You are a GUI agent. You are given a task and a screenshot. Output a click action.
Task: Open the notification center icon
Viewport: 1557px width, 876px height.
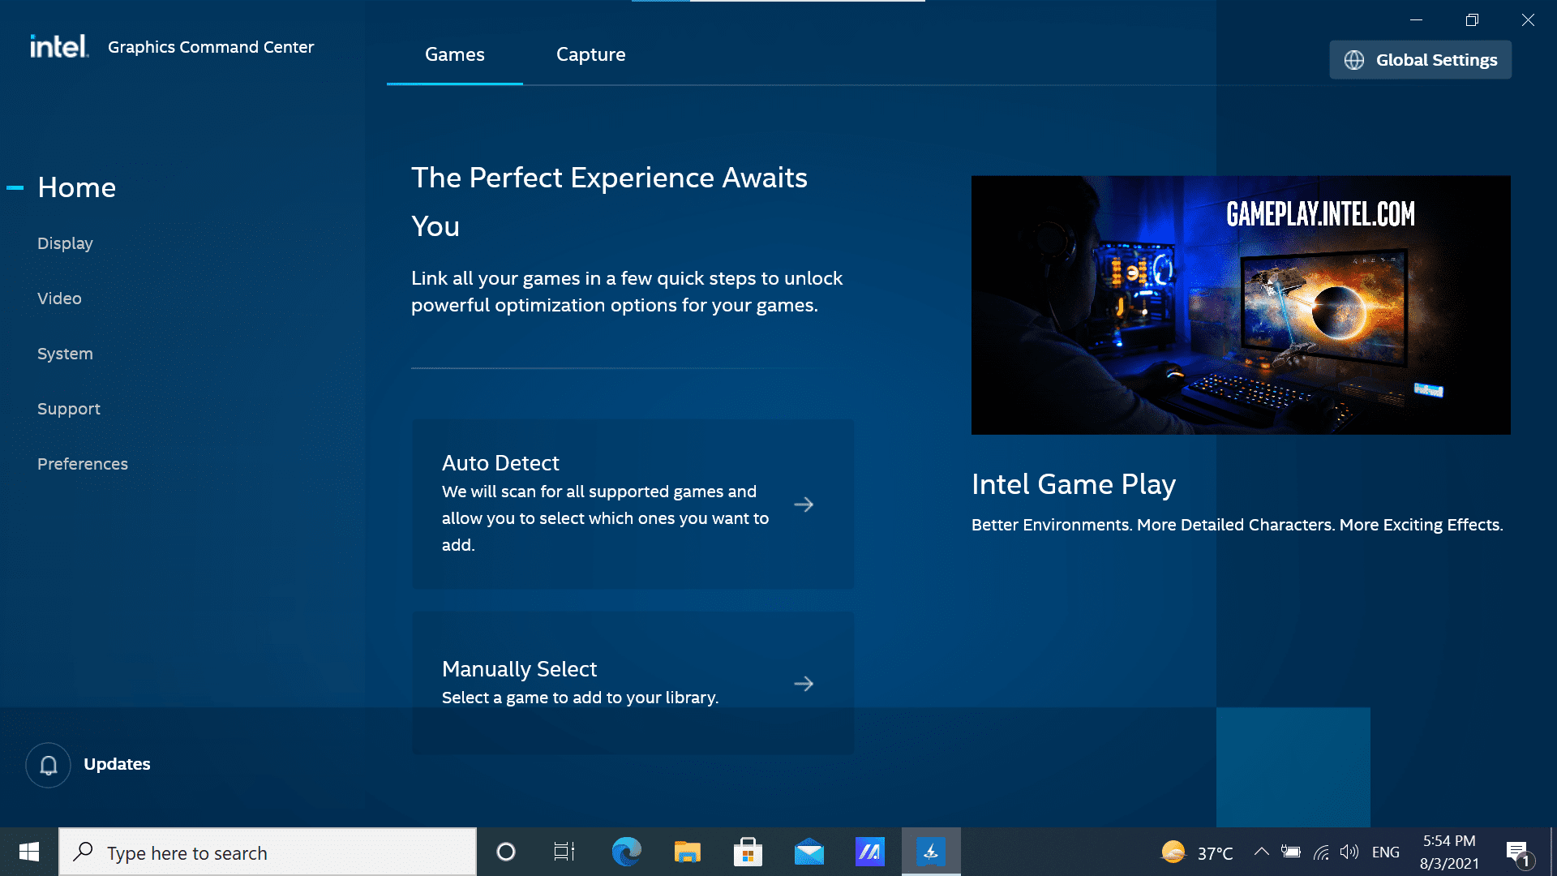pos(1518,852)
